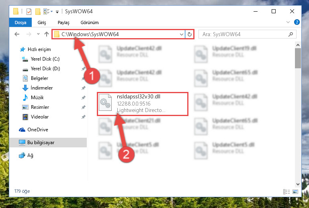Click the scroll down arrow of file list
The width and height of the screenshot is (309, 208).
298,184
